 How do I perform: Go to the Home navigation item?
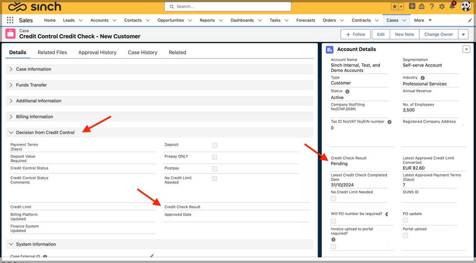[x=50, y=20]
